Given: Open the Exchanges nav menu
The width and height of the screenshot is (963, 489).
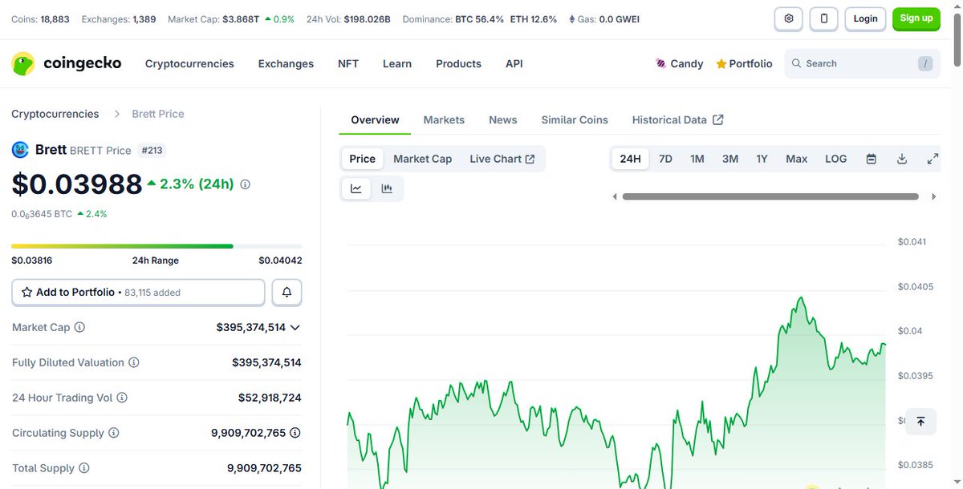Looking at the screenshot, I should click(x=286, y=63).
